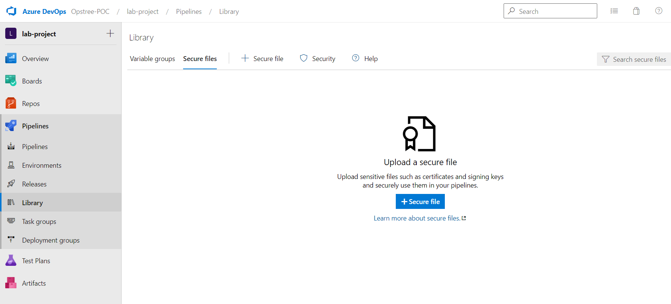Click the Help circle question icon in toolbar
Screen dimensions: 671x304
pyautogui.click(x=356, y=58)
